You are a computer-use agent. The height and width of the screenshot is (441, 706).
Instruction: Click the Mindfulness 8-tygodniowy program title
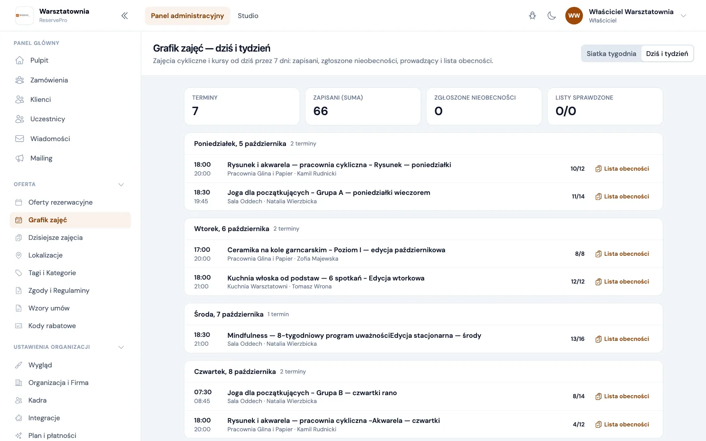(x=354, y=336)
